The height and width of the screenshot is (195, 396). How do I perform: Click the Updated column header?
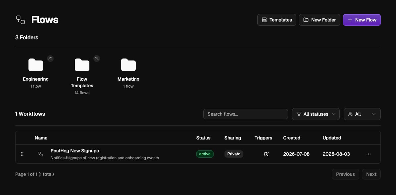(332, 138)
